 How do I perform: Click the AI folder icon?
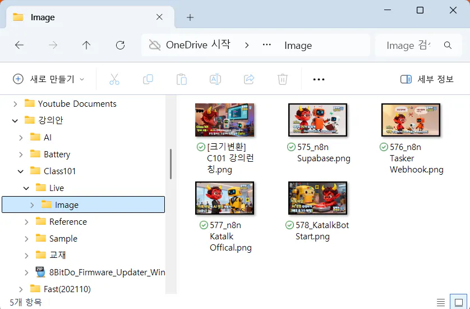pos(35,137)
